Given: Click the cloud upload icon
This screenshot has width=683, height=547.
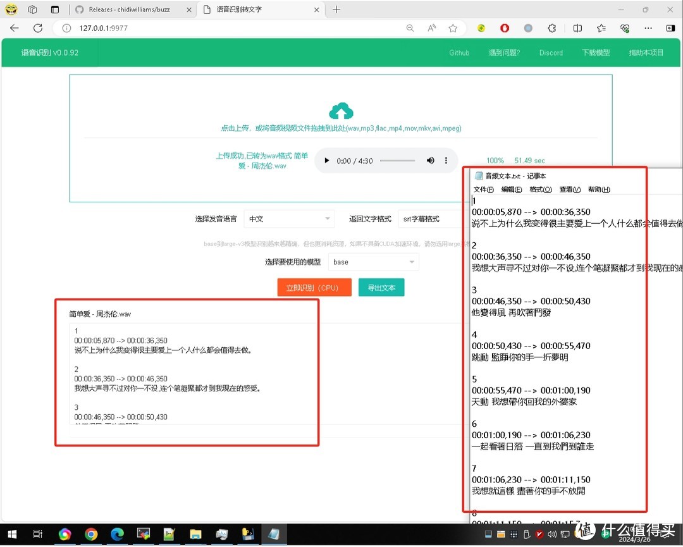Looking at the screenshot, I should click(341, 111).
